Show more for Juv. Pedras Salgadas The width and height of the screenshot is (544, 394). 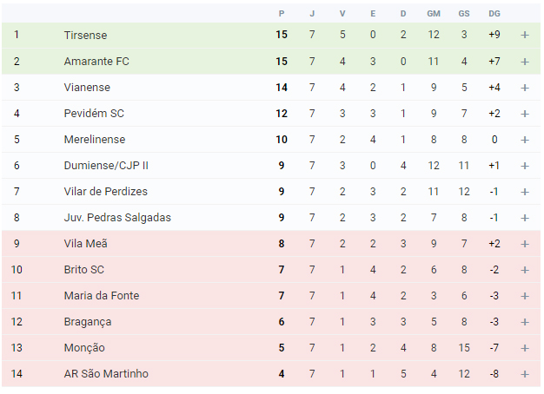tap(525, 218)
